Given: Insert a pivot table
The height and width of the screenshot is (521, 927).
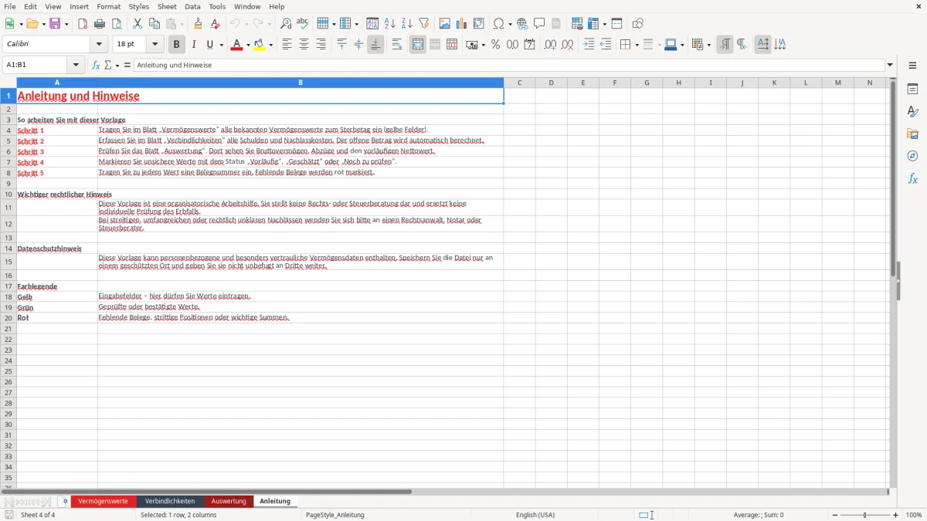Looking at the screenshot, I should pyautogui.click(x=479, y=24).
